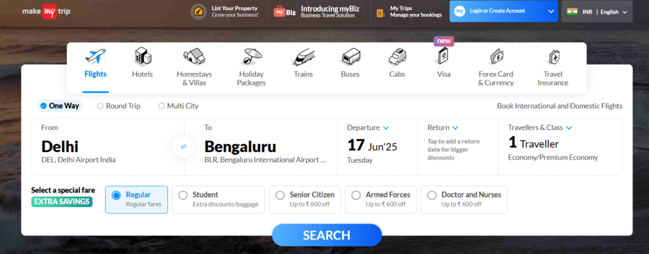Edit the From city Delhi field
Screen dimensions: 649x254
coord(108,146)
